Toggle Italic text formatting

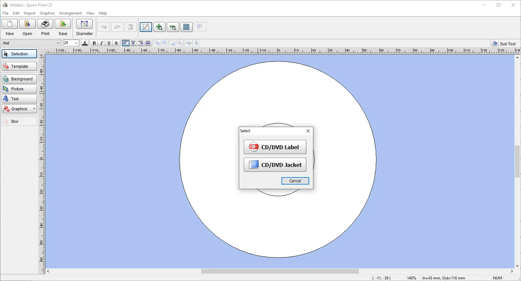[101, 43]
